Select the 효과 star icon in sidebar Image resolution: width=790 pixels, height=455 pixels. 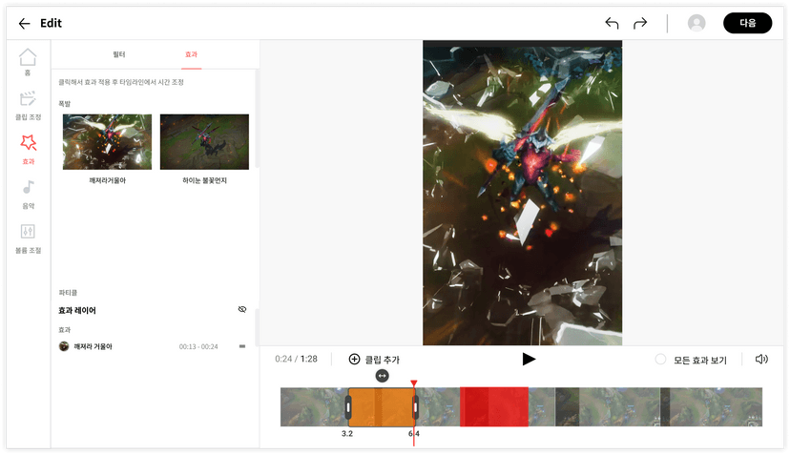coord(29,149)
